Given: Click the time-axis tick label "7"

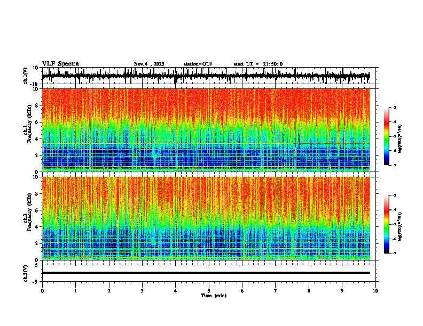Looking at the screenshot, I should click(x=276, y=291).
